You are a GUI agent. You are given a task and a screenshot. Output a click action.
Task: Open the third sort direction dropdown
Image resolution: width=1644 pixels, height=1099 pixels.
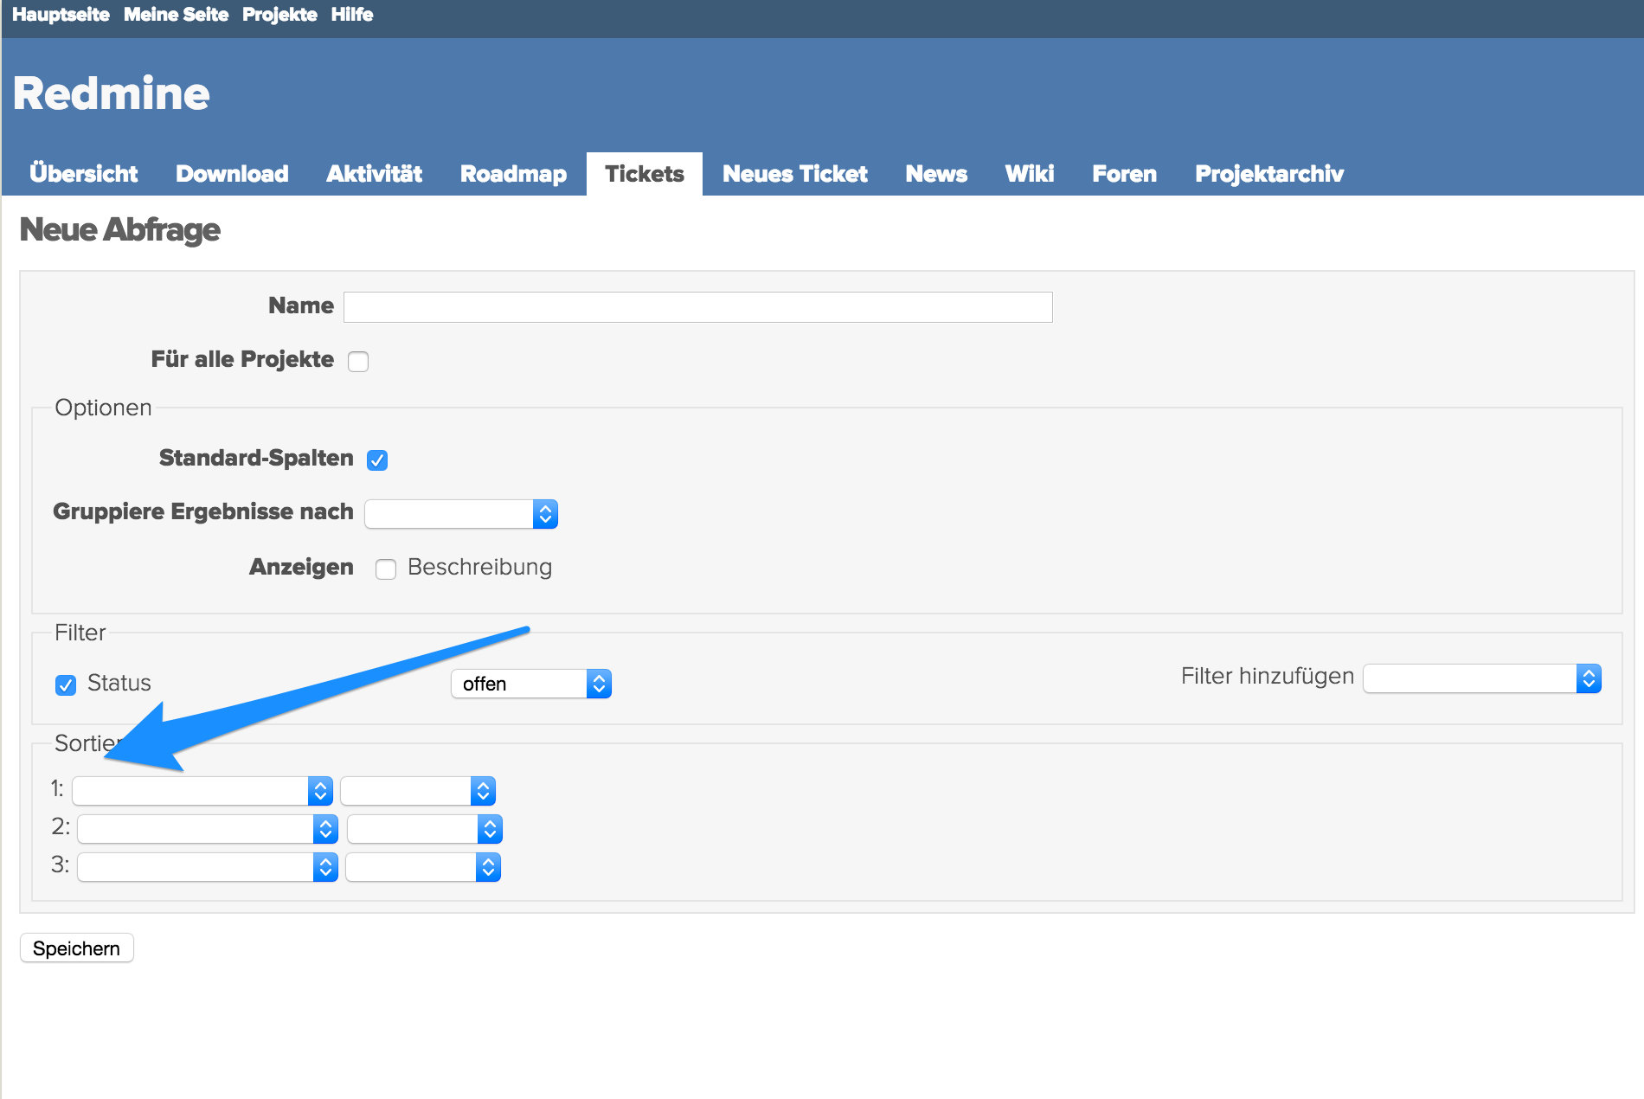point(423,867)
